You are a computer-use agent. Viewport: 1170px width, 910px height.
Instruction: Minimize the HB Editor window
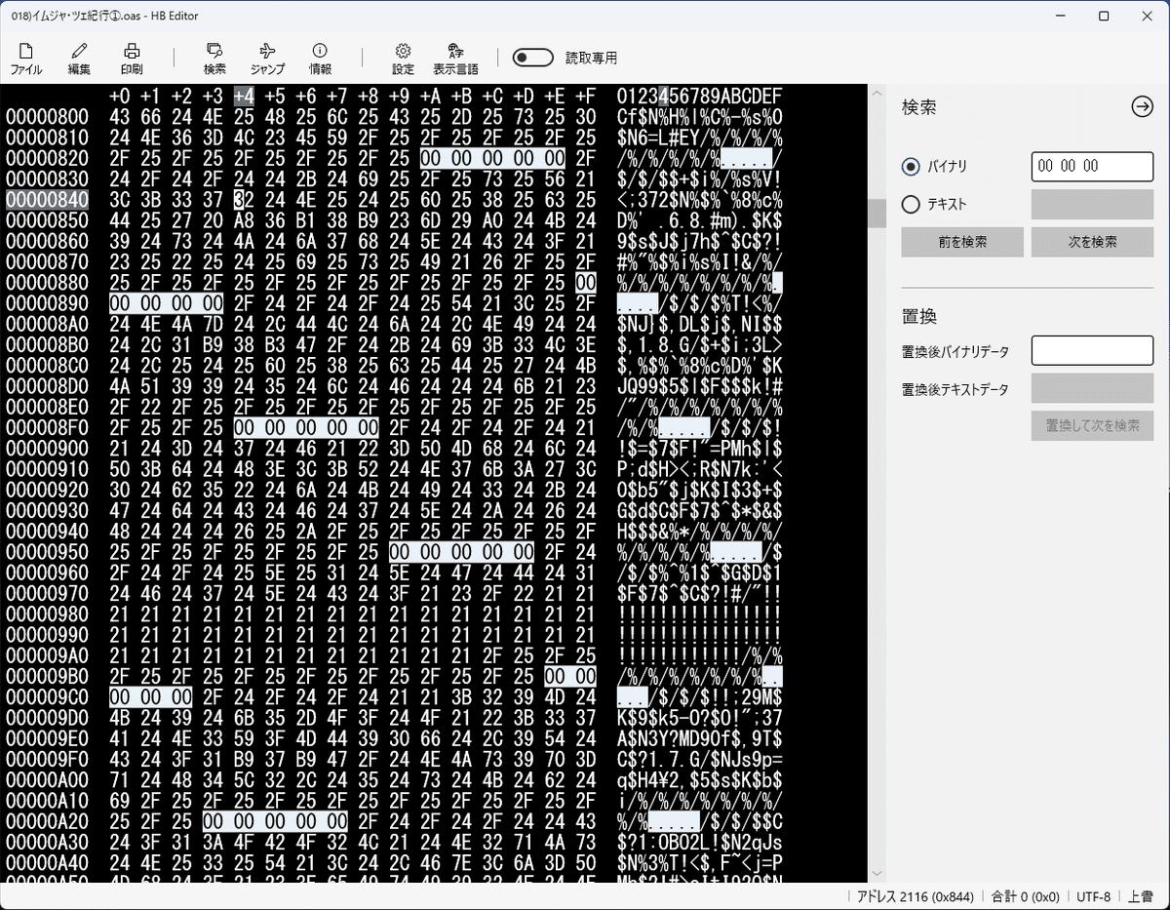(1058, 16)
